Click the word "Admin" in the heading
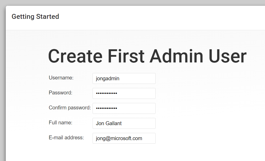The height and width of the screenshot is (161, 265). coord(177,57)
